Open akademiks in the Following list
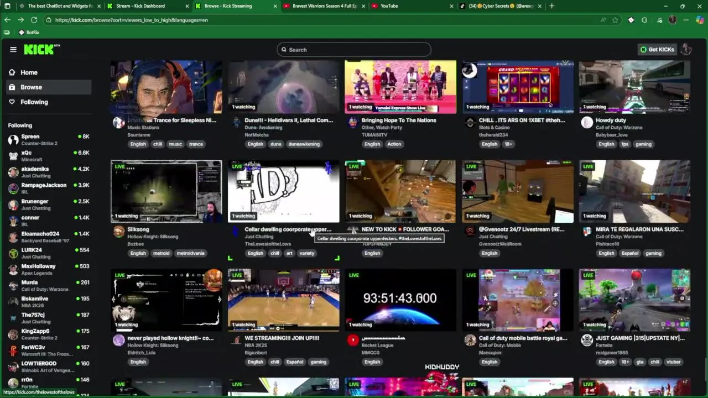The height and width of the screenshot is (398, 708). (x=49, y=172)
